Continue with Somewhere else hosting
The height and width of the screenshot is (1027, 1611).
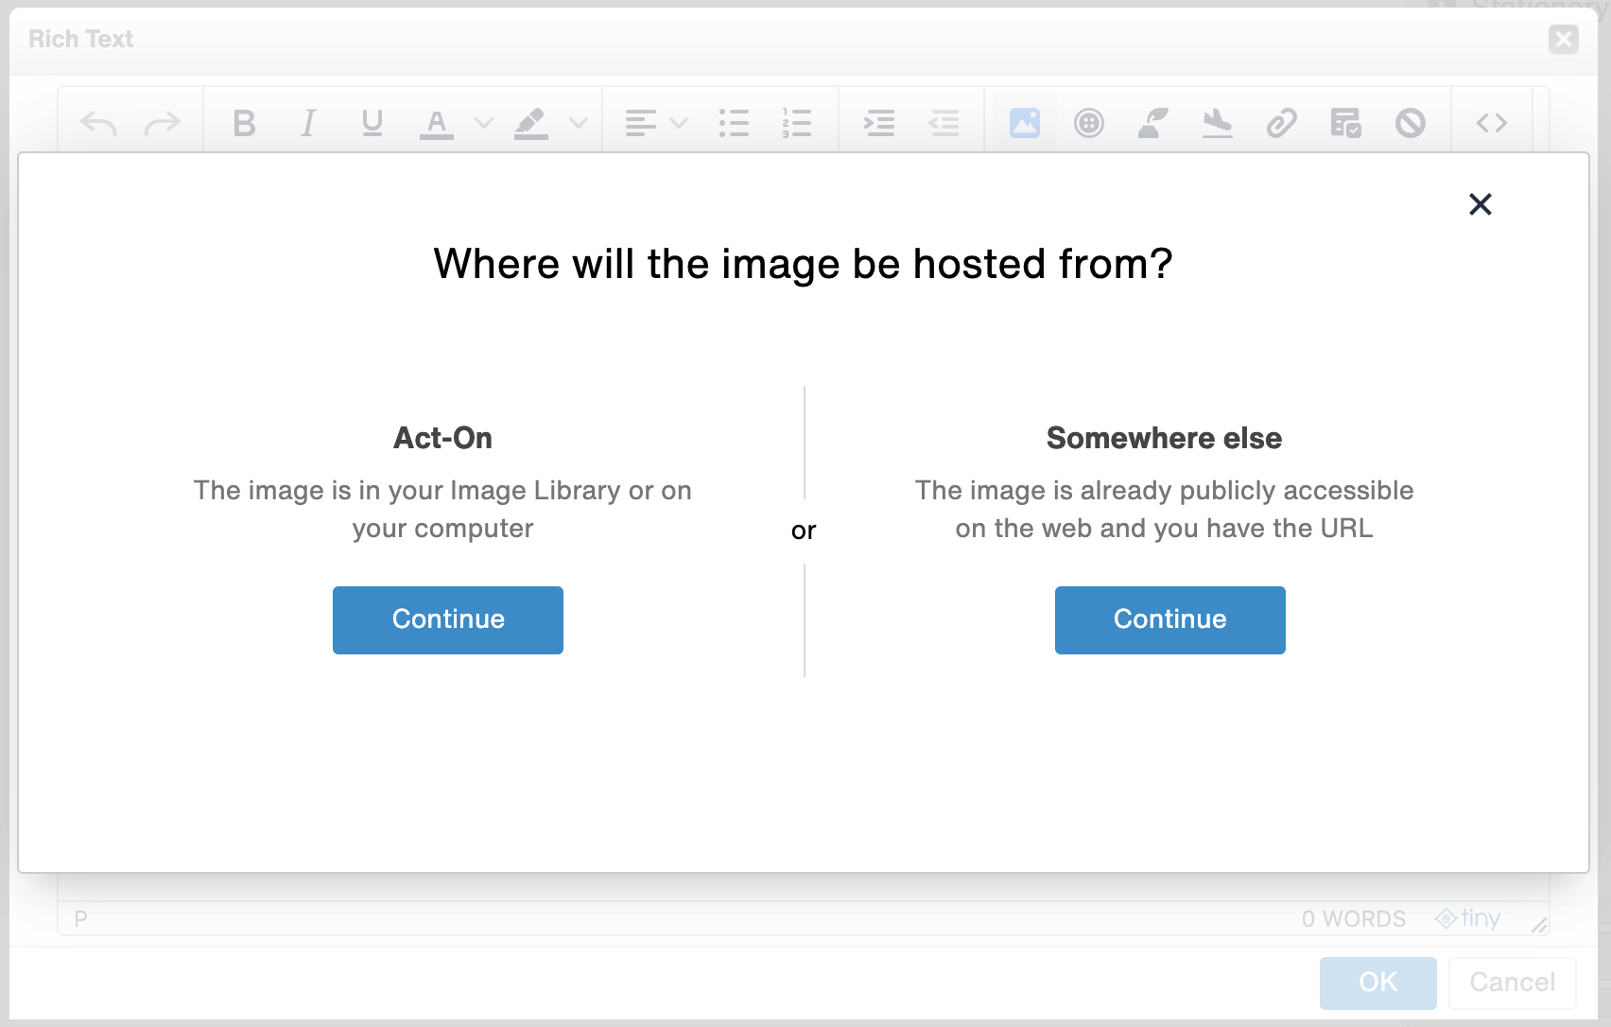[1170, 620]
